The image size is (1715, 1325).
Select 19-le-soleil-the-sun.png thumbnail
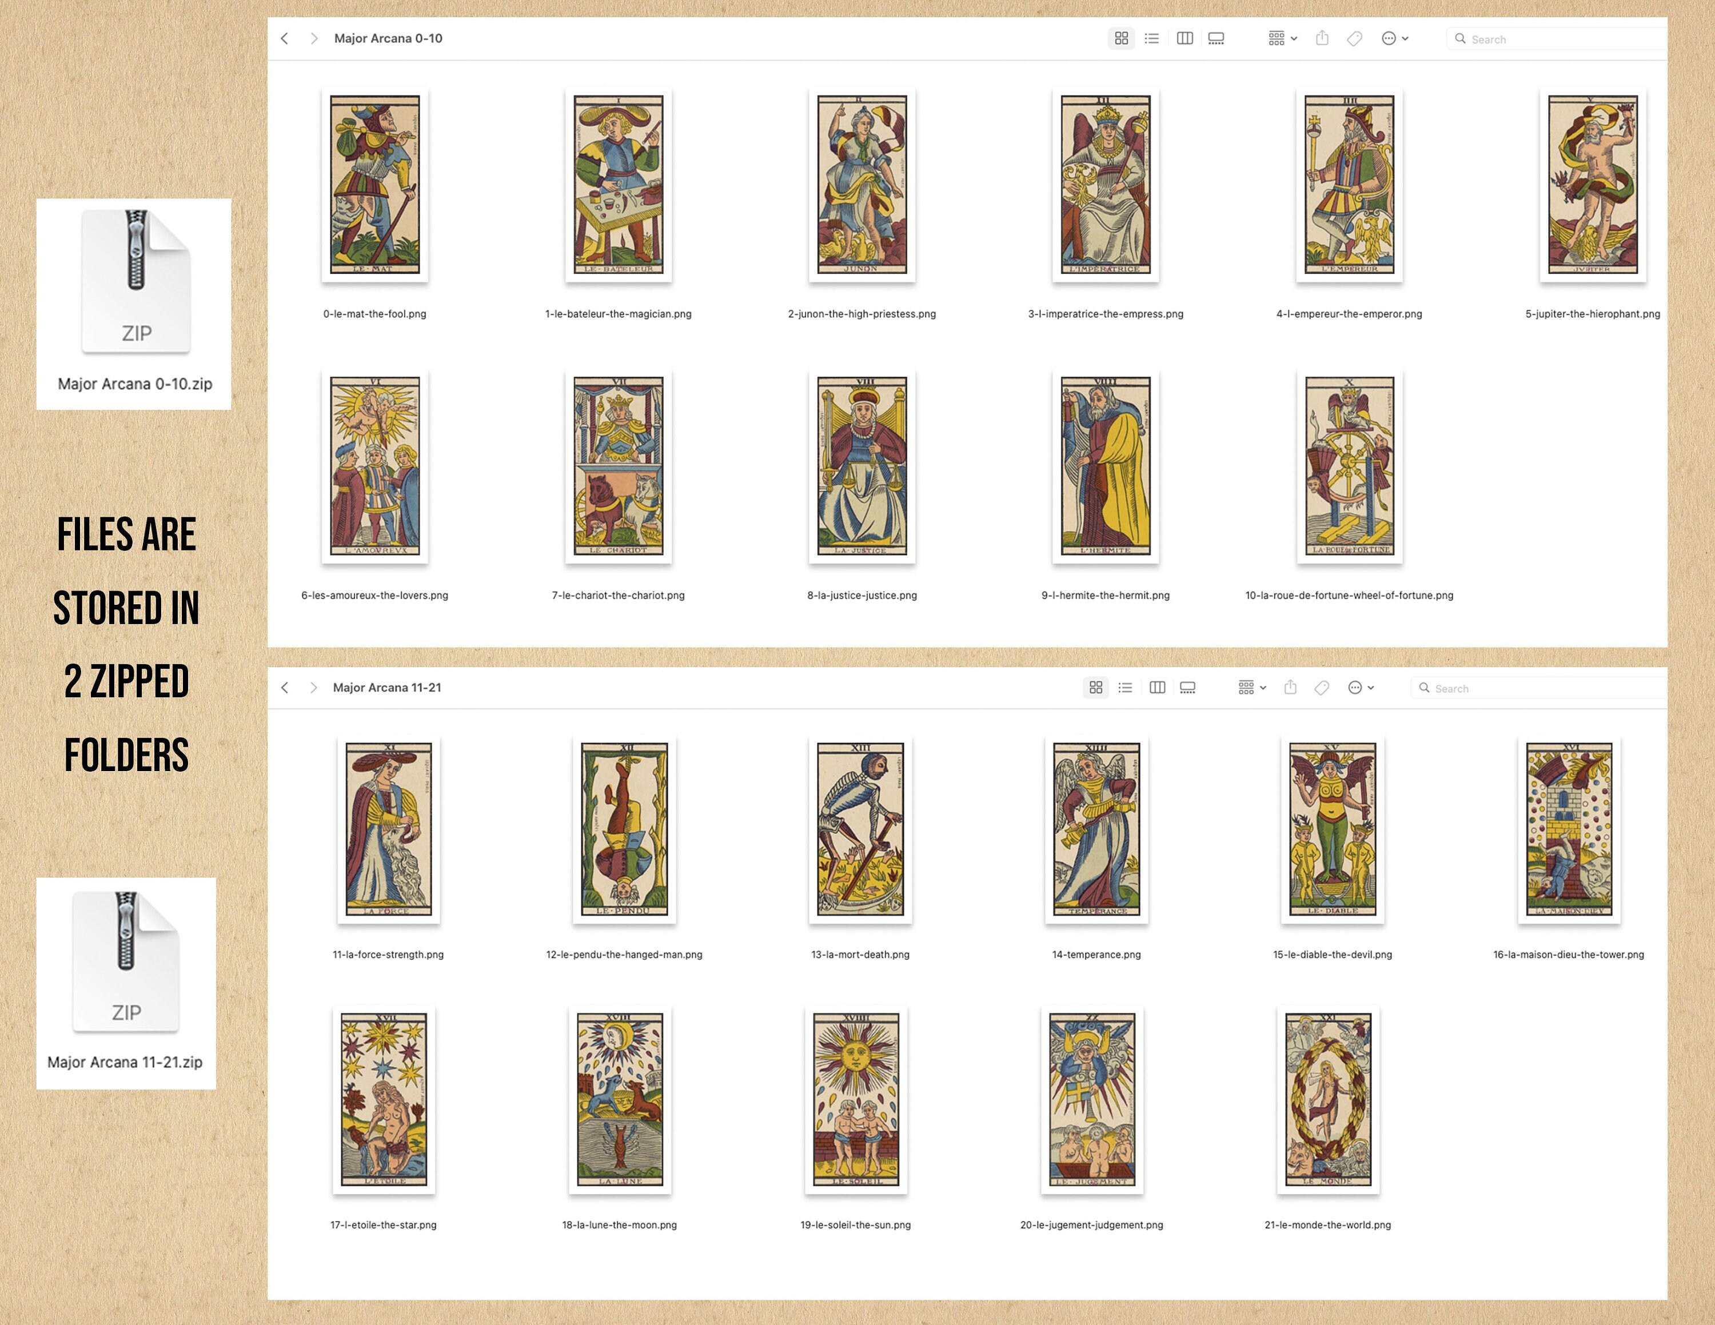[856, 1100]
